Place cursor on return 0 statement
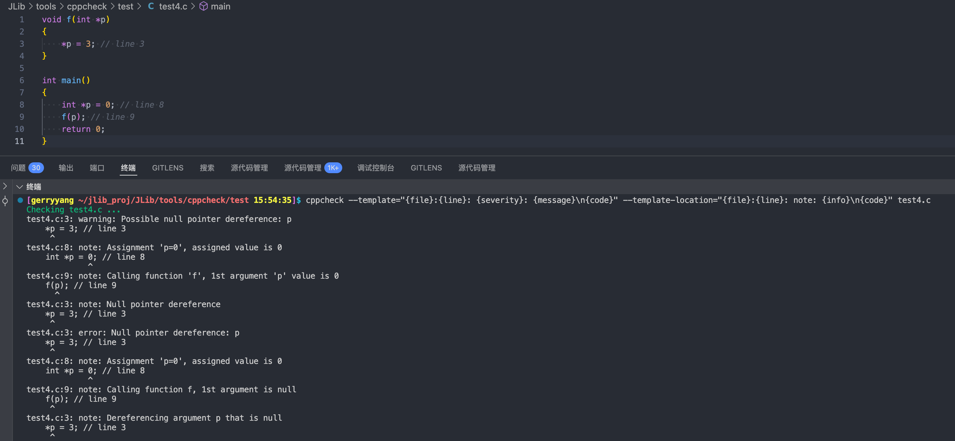This screenshot has width=955, height=441. [x=83, y=129]
